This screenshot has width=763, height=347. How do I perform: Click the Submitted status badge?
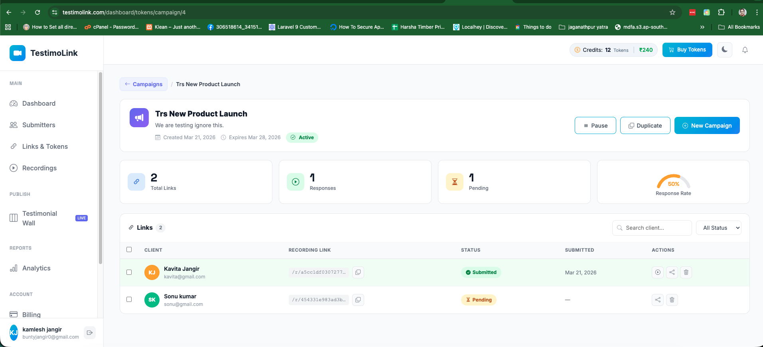coord(481,272)
